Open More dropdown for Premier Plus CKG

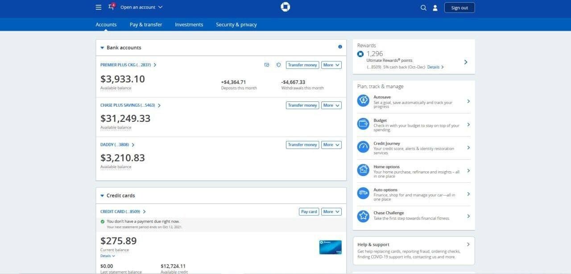pyautogui.click(x=331, y=65)
